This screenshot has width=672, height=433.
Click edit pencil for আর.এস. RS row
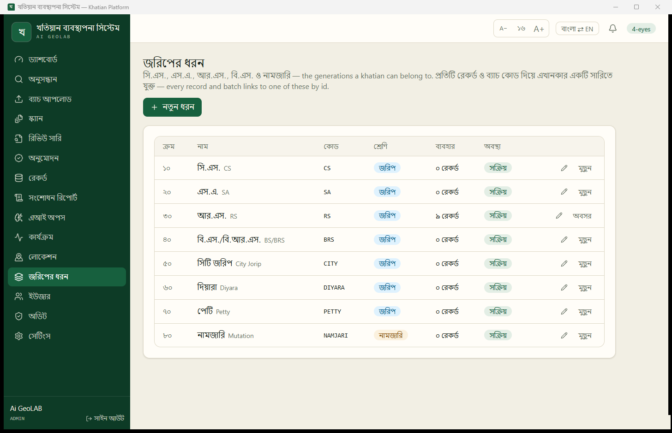click(x=559, y=216)
